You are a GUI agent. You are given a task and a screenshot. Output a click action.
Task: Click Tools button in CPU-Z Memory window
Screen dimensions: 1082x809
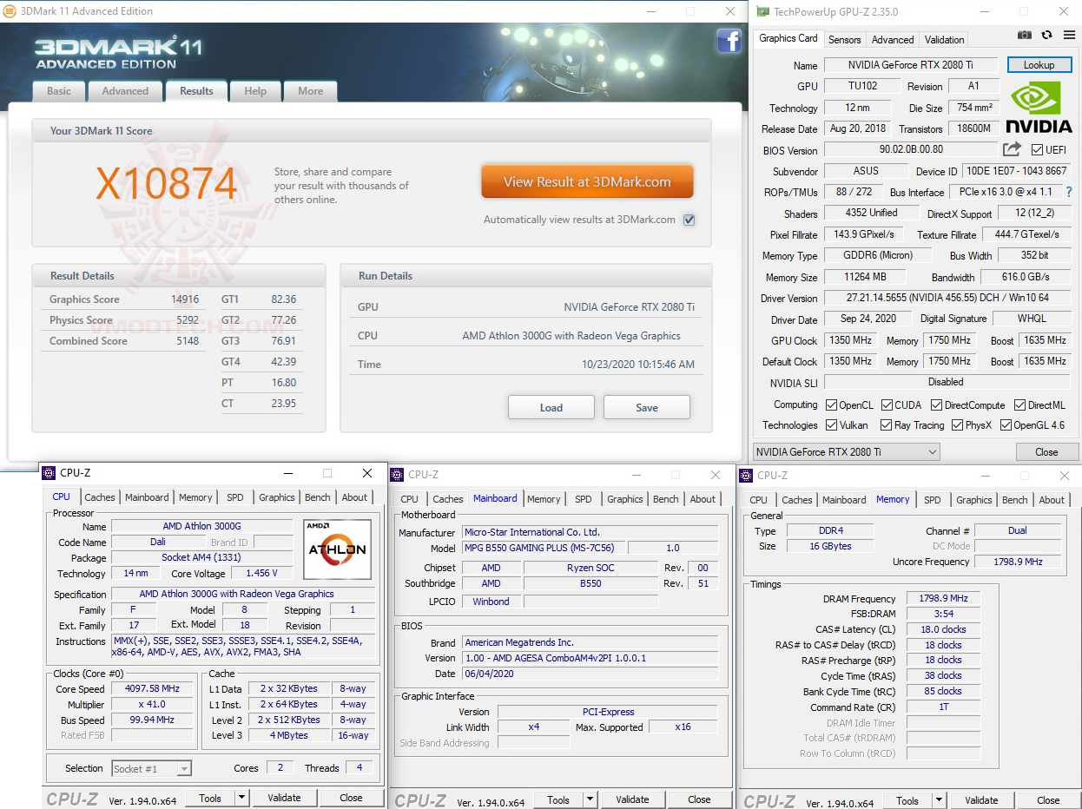[x=907, y=800]
